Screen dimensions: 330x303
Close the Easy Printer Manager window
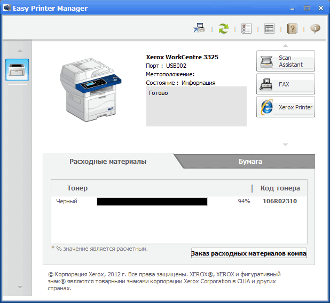[321, 8]
